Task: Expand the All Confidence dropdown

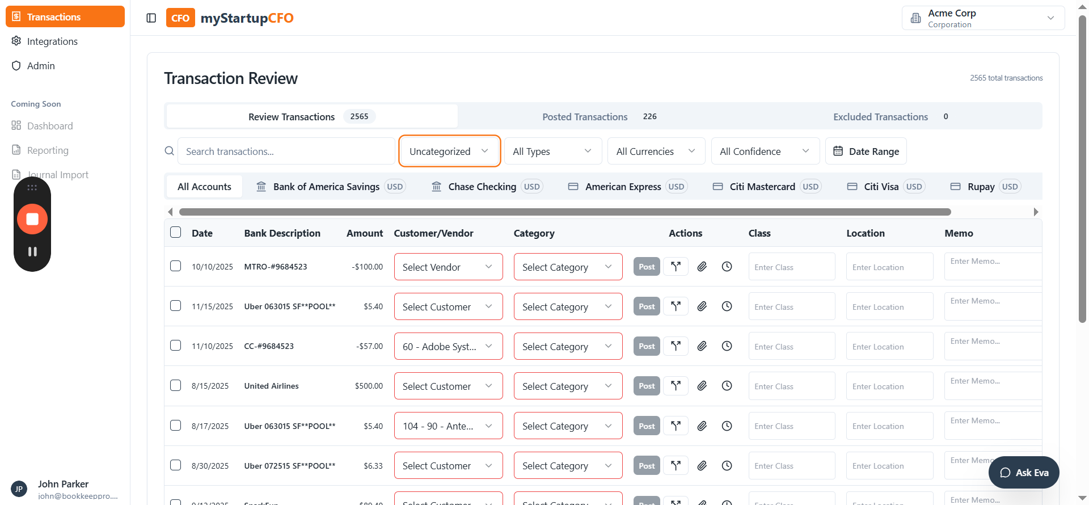Action: click(765, 151)
